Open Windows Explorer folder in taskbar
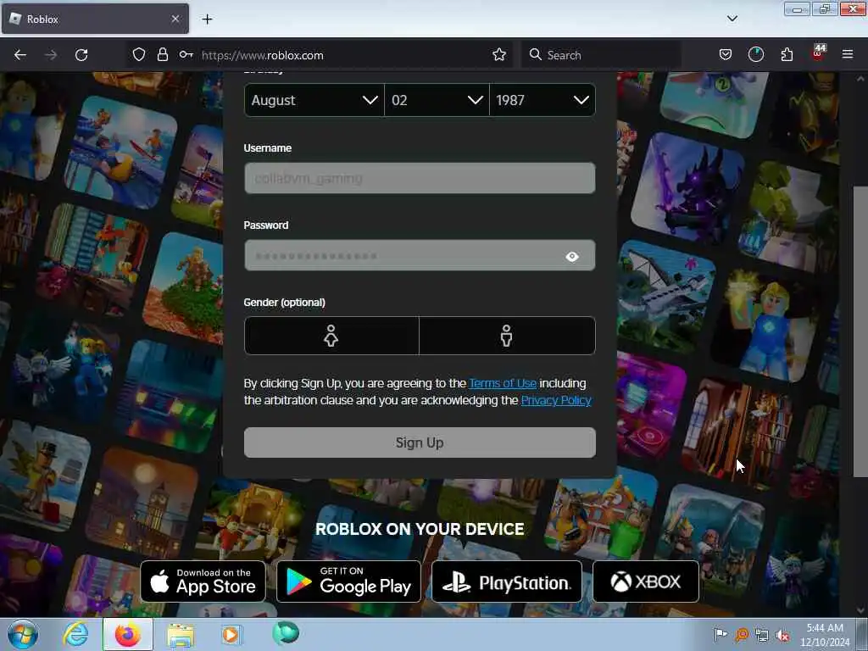Image resolution: width=868 pixels, height=651 pixels. (x=181, y=635)
